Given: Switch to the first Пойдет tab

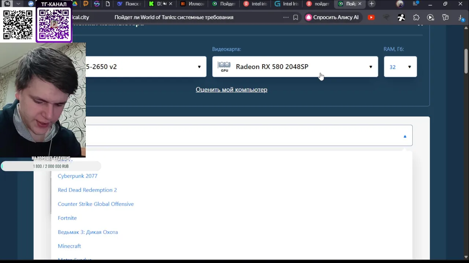Looking at the screenshot, I should pos(224,4).
